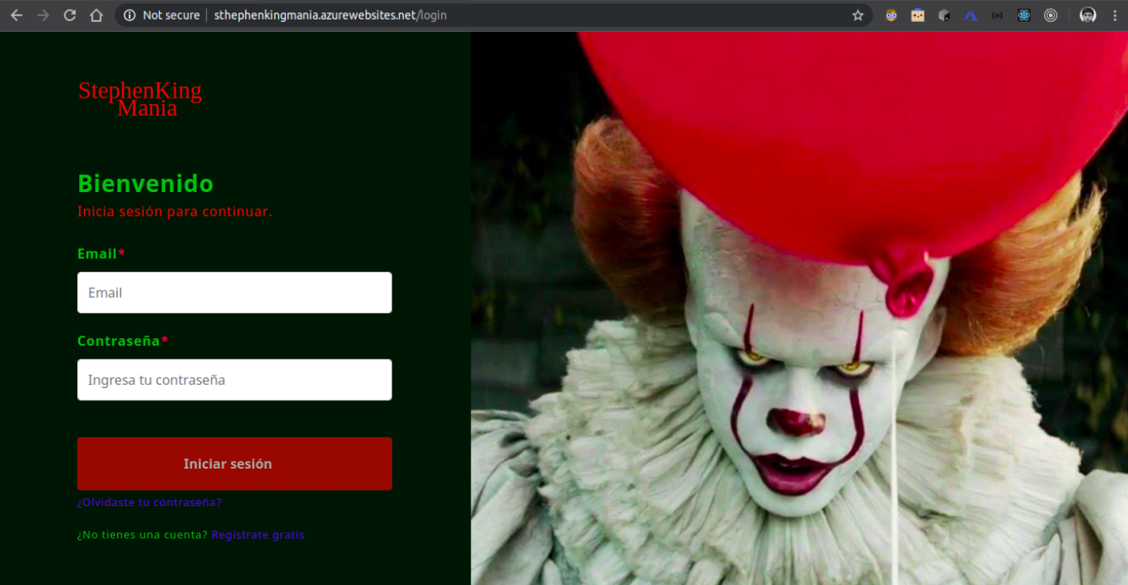1128x585 pixels.
Task: Click the browser forward arrow
Action: tap(43, 15)
